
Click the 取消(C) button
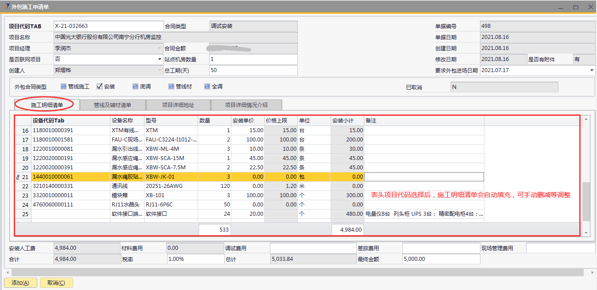[56, 283]
